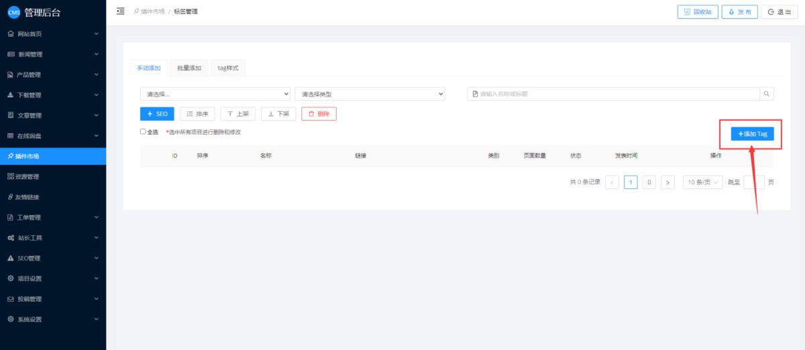Click the 友情链接 link icon in sidebar
This screenshot has width=805, height=350.
coord(11,197)
